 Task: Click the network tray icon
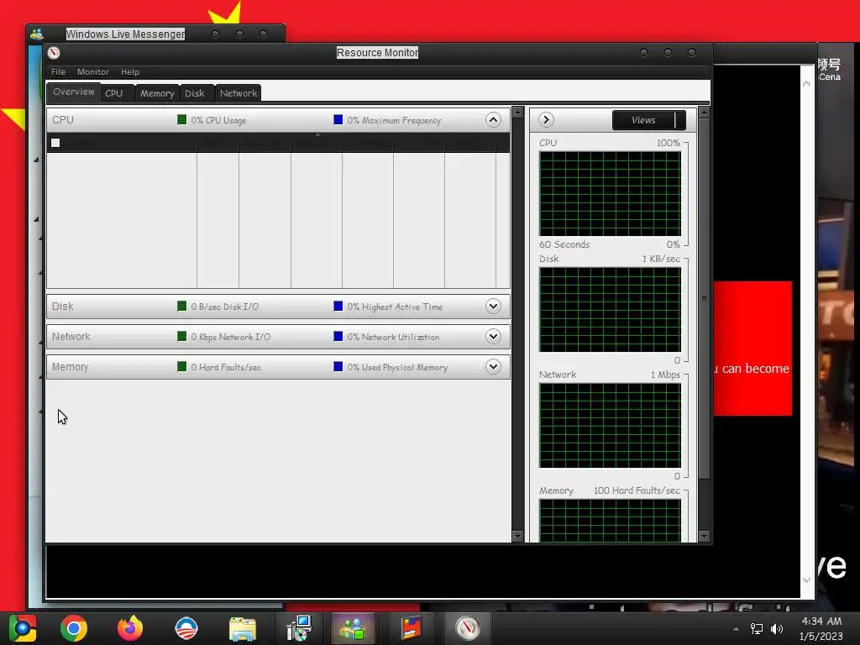(757, 629)
